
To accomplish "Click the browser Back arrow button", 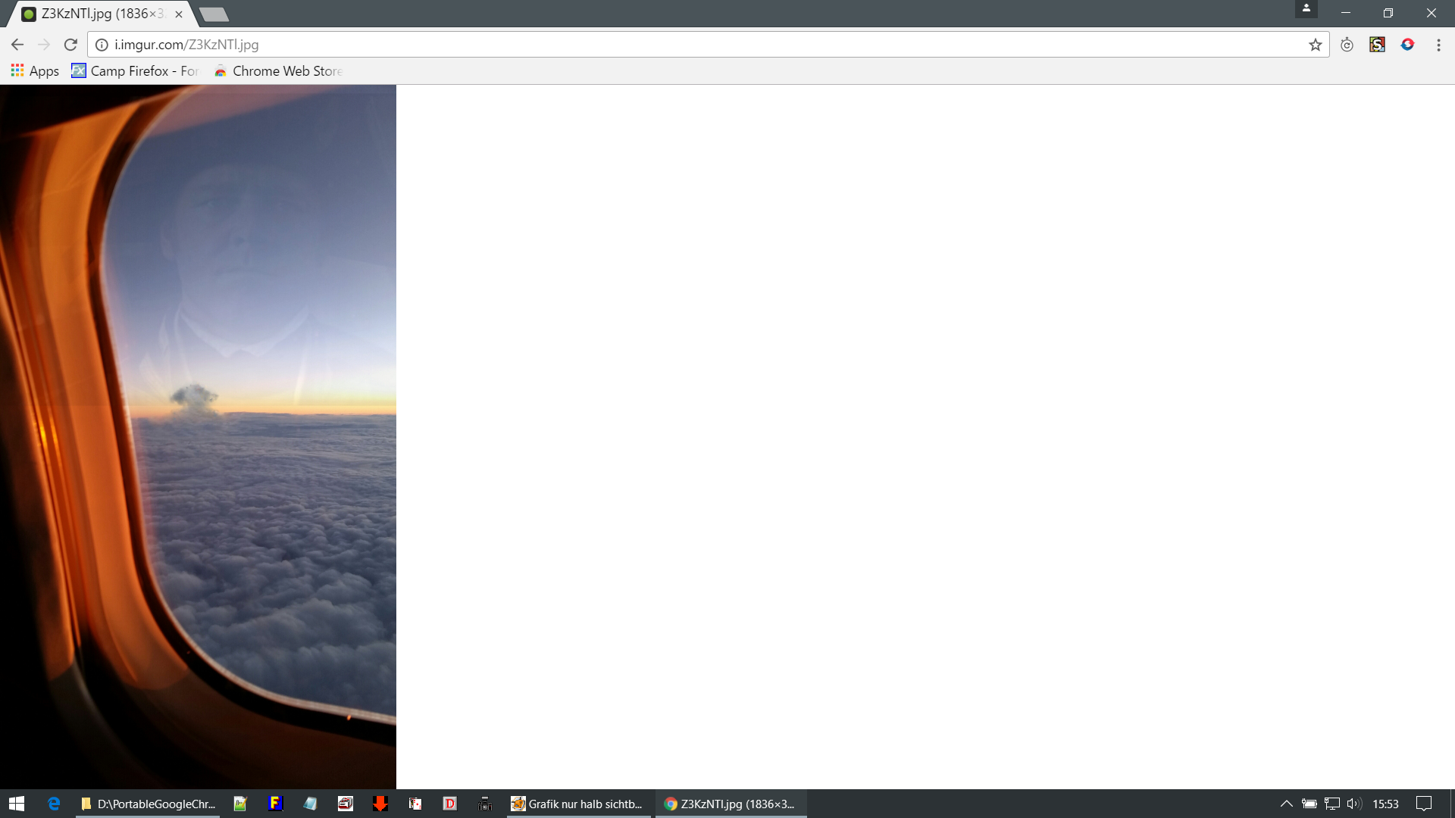I will [x=17, y=45].
